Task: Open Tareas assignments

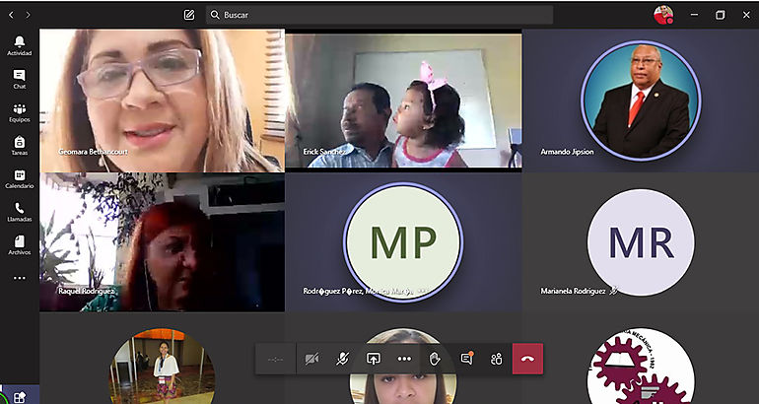Action: point(20,146)
